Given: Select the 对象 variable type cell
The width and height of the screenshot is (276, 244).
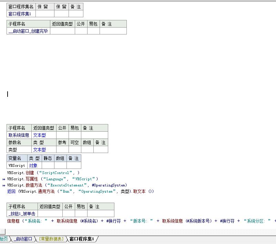Looking at the screenshot, I should coord(34,165).
